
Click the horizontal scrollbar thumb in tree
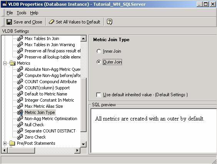(21, 150)
